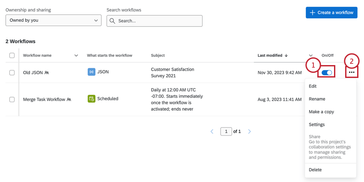Open the Ownership and sharing dropdown
364x182 pixels.
tap(54, 21)
